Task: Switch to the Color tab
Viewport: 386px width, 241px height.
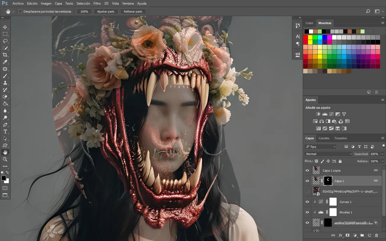Action: (x=309, y=23)
